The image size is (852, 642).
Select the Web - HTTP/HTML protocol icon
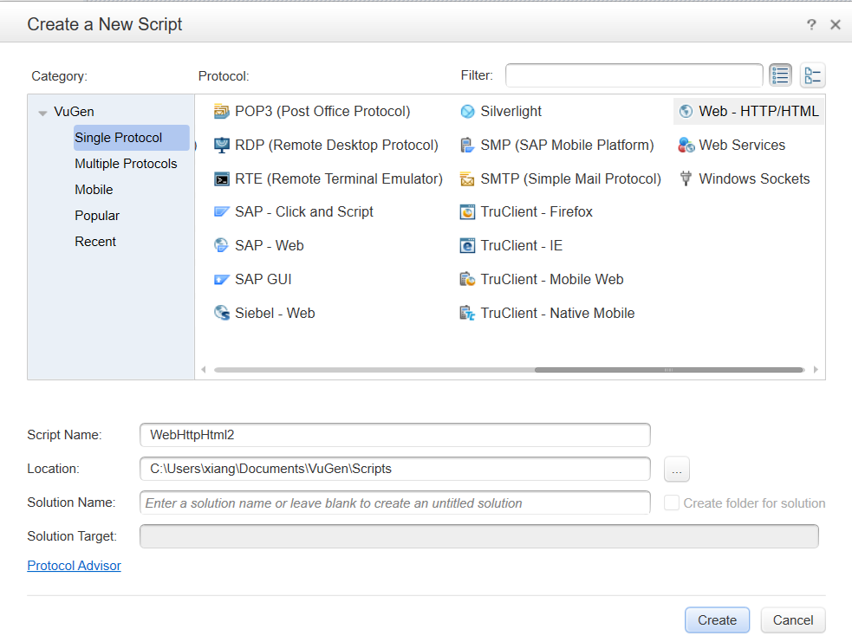tap(686, 112)
